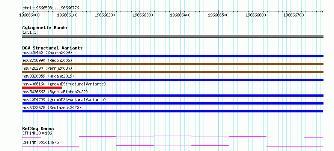
Task: Click ruler tick 196666100
Action: coord(67,15)
